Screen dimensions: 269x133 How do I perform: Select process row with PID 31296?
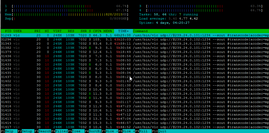135,39
